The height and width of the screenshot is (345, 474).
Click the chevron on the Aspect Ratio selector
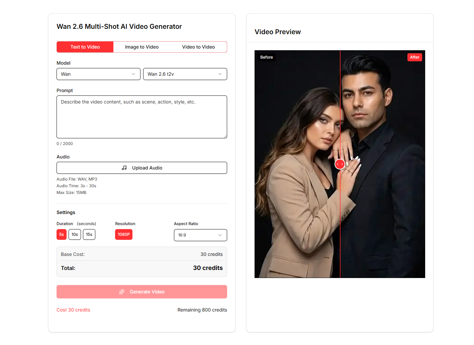(220, 235)
